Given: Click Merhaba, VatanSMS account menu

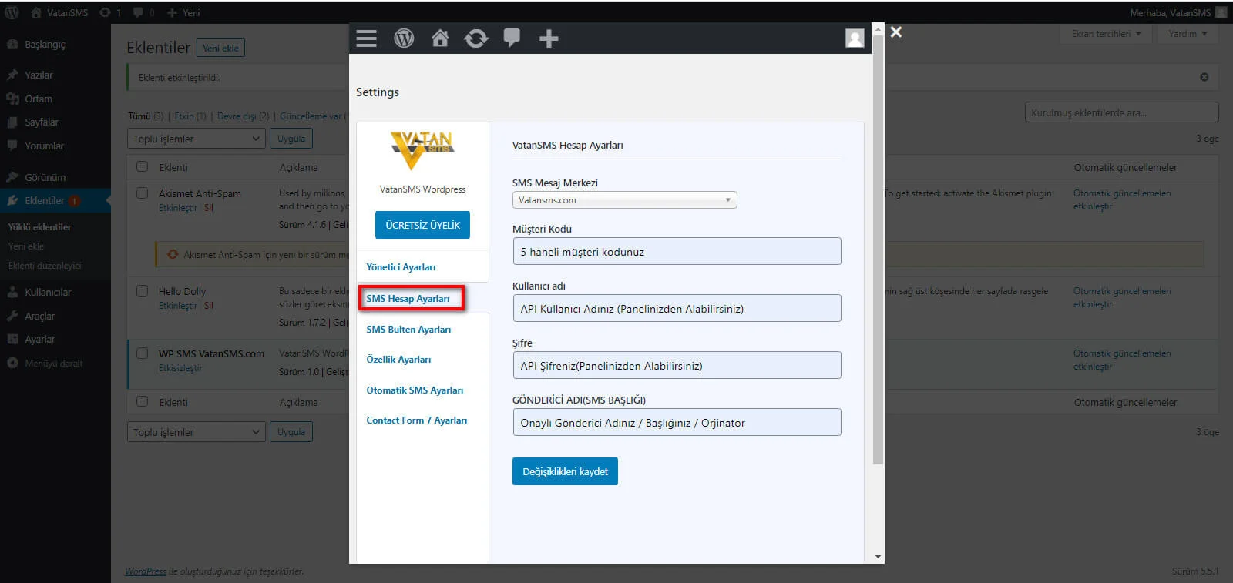Looking at the screenshot, I should [1178, 12].
